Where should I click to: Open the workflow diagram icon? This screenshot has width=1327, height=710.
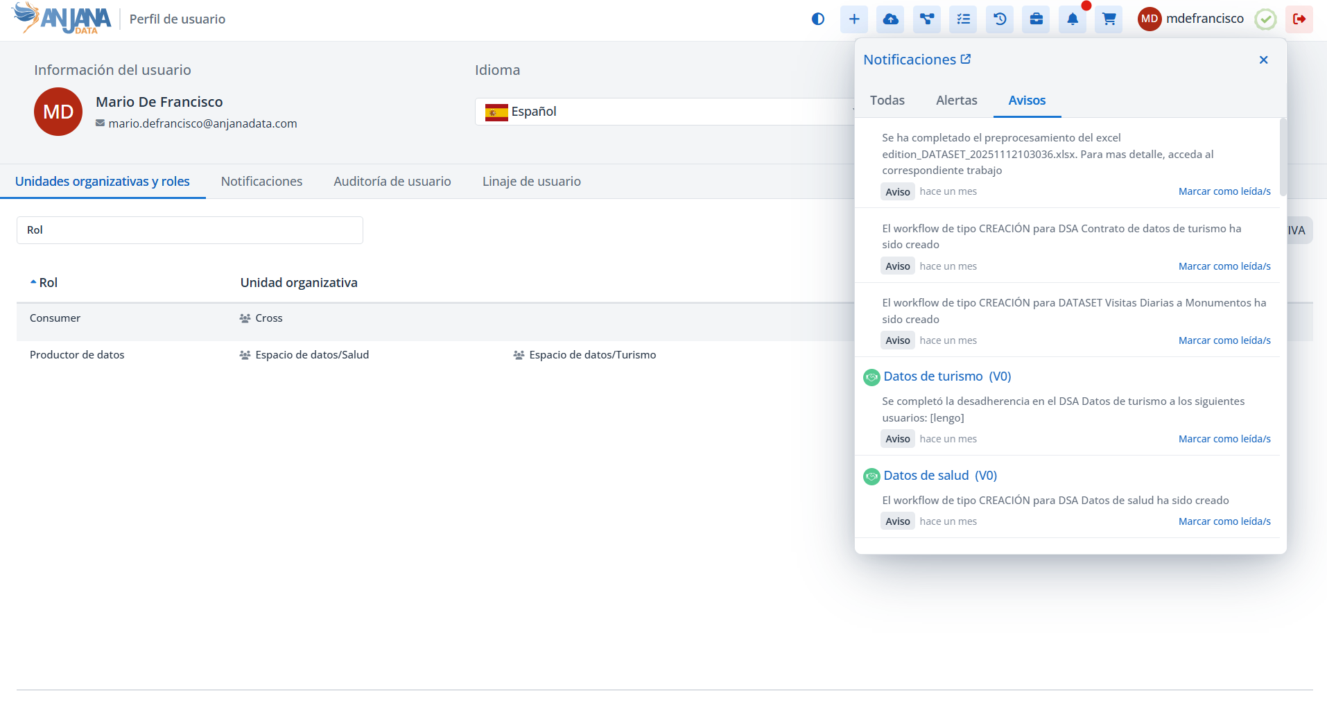pos(927,19)
